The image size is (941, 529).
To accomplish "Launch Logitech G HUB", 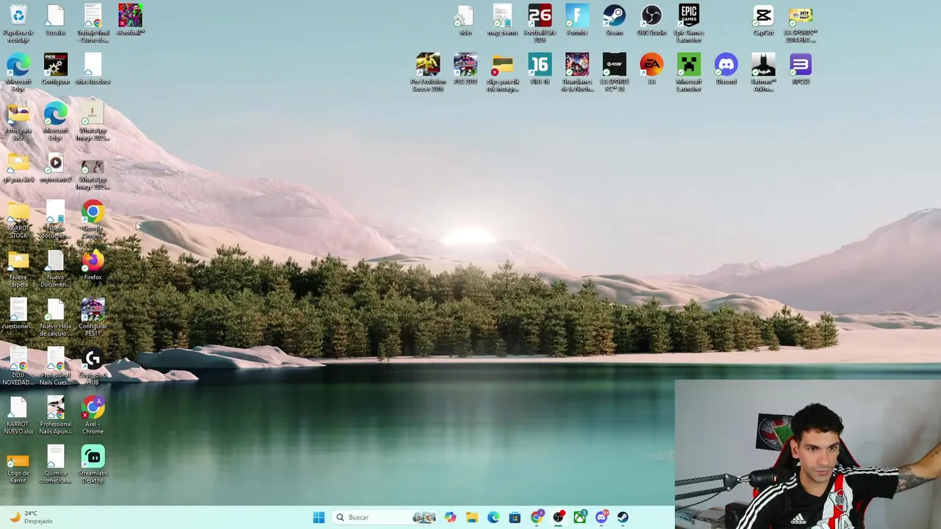I will click(93, 367).
